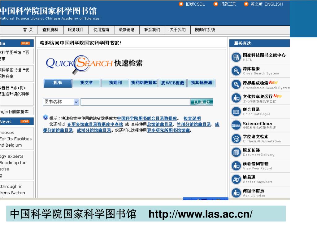Open the 随易通 service link
This screenshot has width=317, height=238.
point(249,177)
